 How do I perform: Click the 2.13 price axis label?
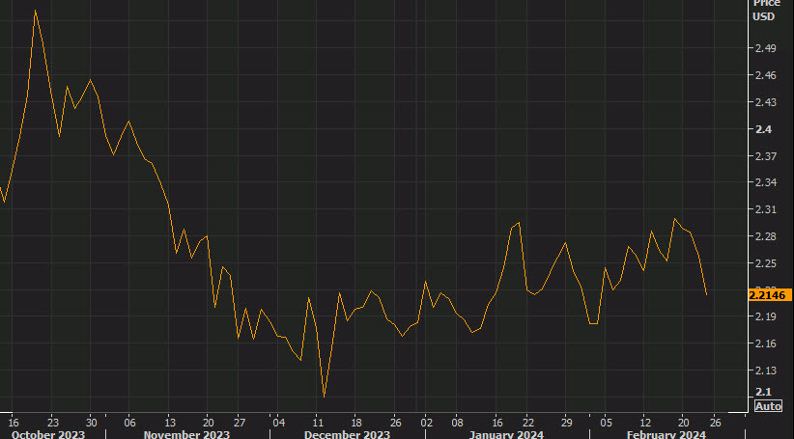(x=765, y=370)
